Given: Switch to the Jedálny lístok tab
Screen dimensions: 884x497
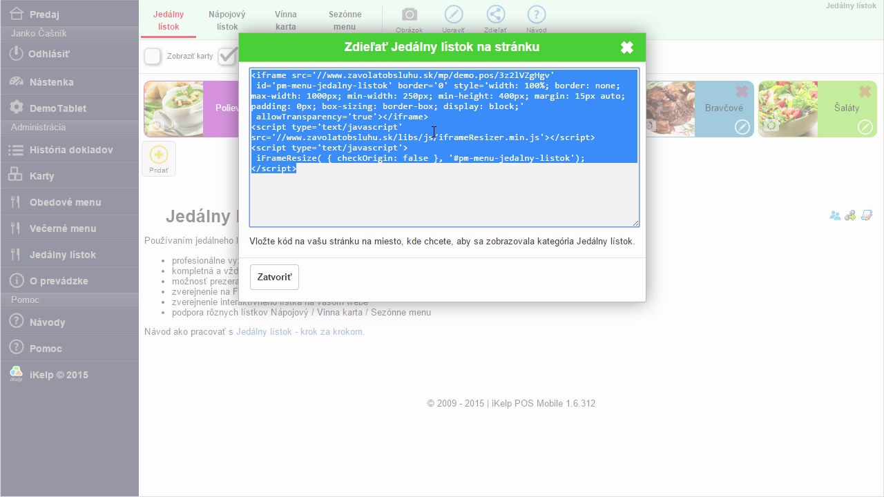Looking at the screenshot, I should pos(168,20).
